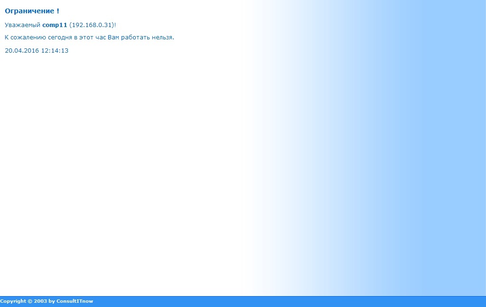Click the "Ограничение !" heading

tap(32, 11)
